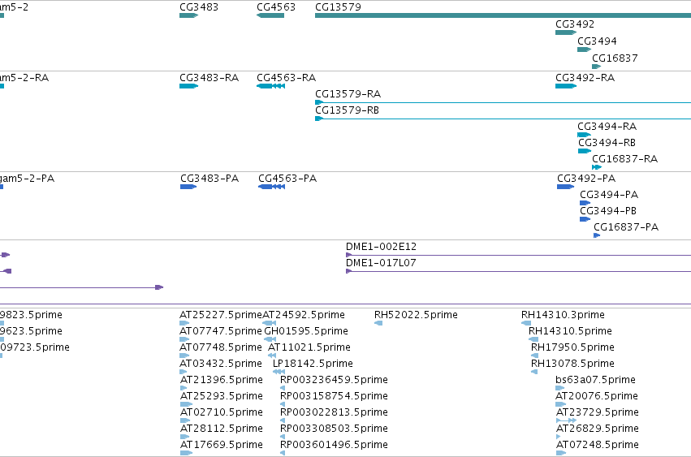Viewport: 691px width, 457px height.
Task: Select the CG3483 gene feature
Action: tap(188, 15)
